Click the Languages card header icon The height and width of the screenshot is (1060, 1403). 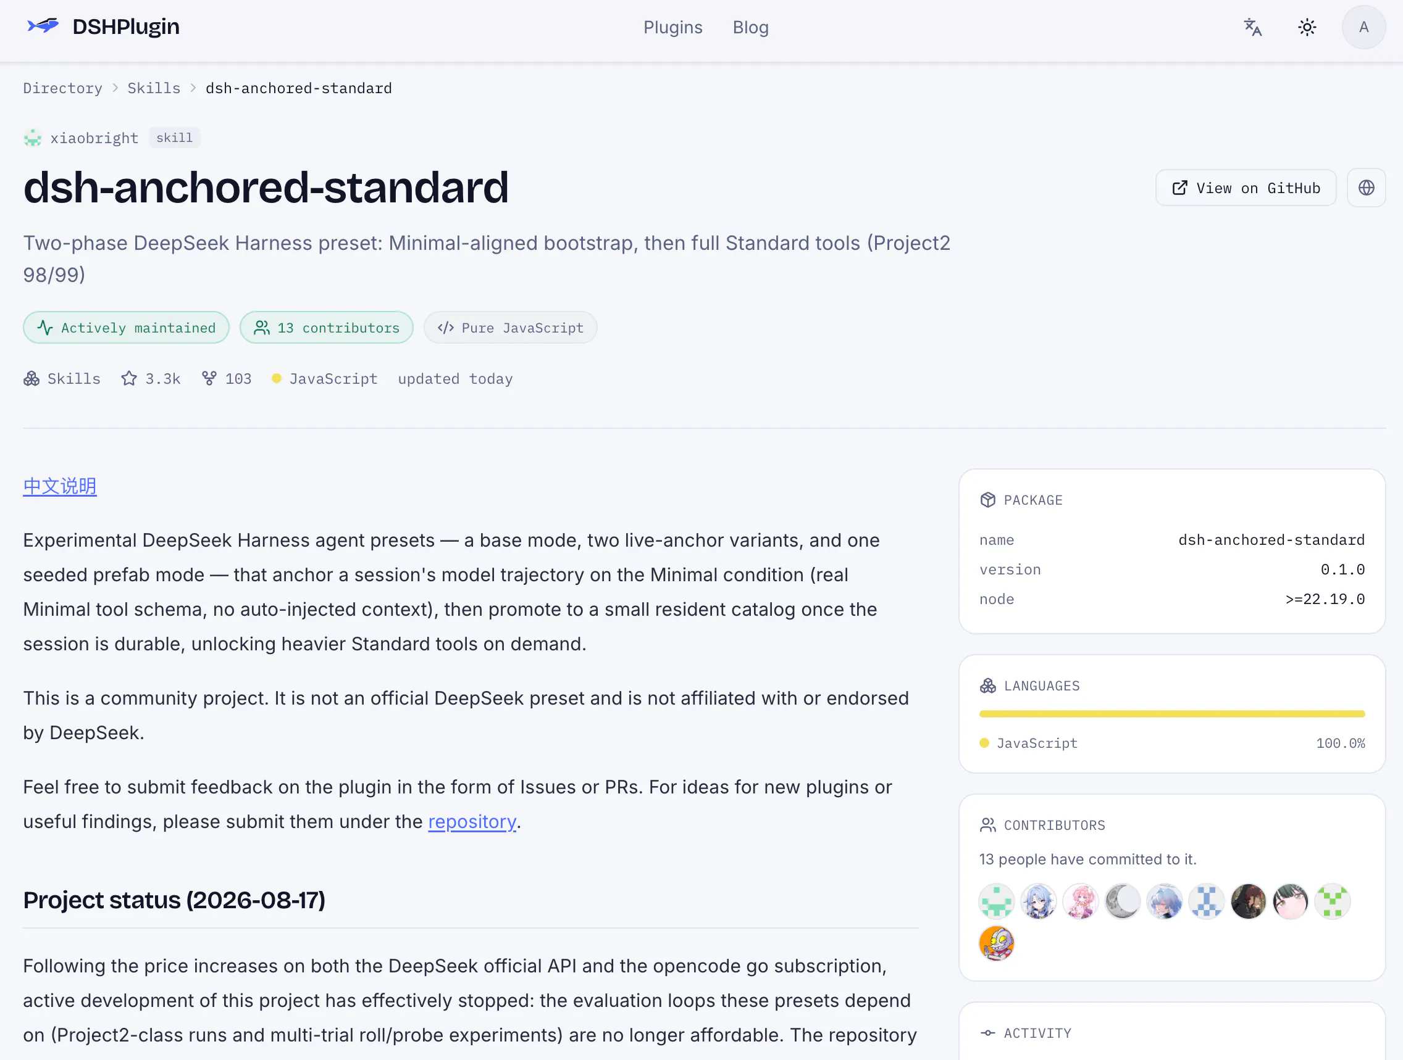tap(987, 685)
